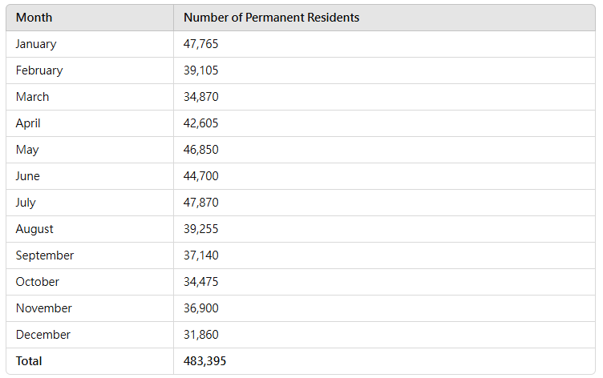Select the April row label
The image size is (603, 378).
(28, 123)
